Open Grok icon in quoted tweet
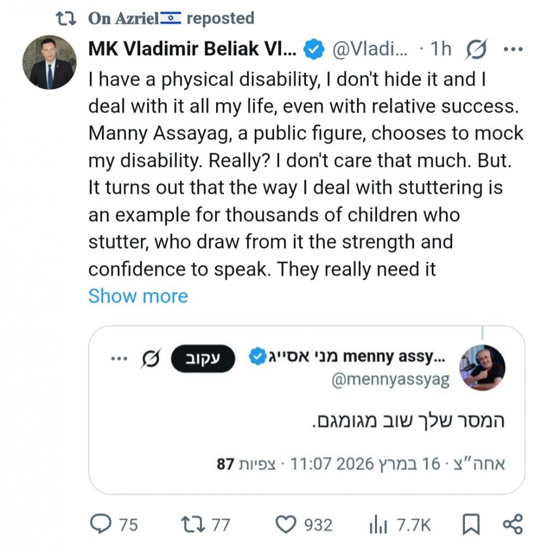Screen dimensions: 548x552 coord(149,358)
